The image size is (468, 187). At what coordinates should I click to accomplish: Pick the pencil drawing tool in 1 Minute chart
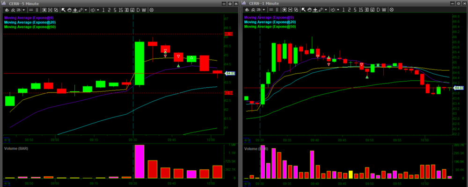click(x=321, y=10)
